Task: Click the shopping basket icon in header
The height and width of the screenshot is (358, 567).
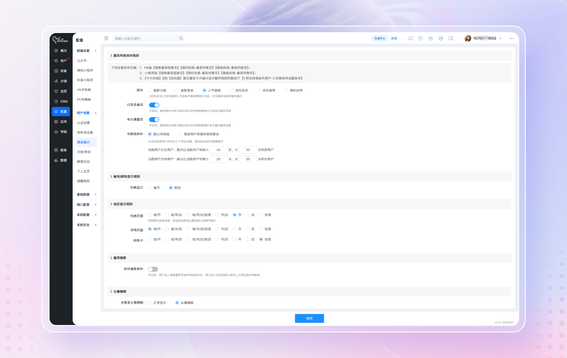Action: pos(430,38)
